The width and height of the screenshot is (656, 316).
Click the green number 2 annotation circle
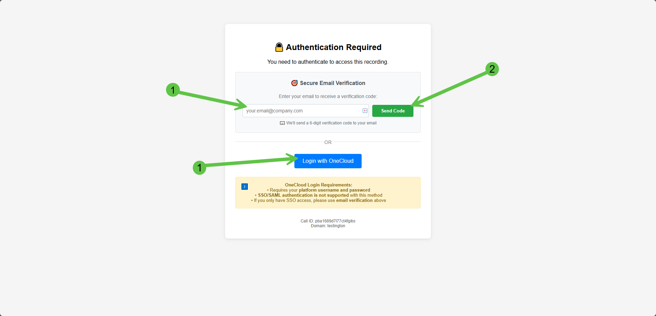[492, 69]
